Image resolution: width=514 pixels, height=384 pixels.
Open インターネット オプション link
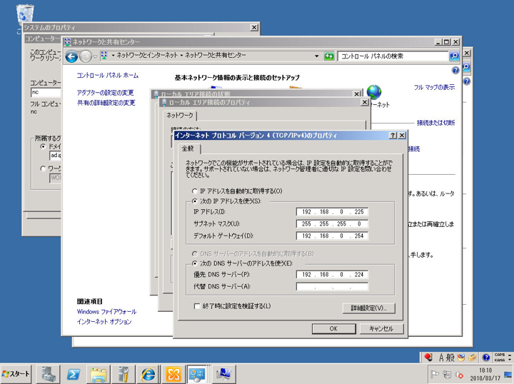(104, 322)
